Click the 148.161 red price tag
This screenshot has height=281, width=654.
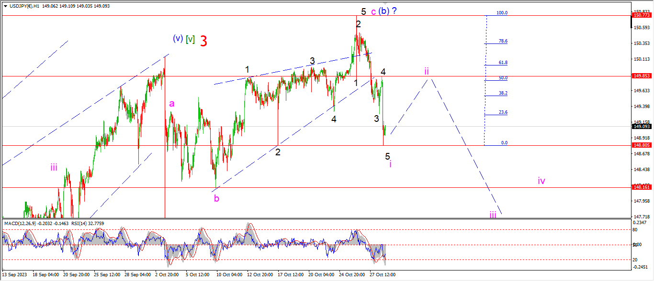click(642, 188)
